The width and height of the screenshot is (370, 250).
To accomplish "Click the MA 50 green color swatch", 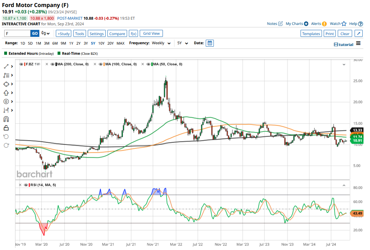I will [152, 64].
